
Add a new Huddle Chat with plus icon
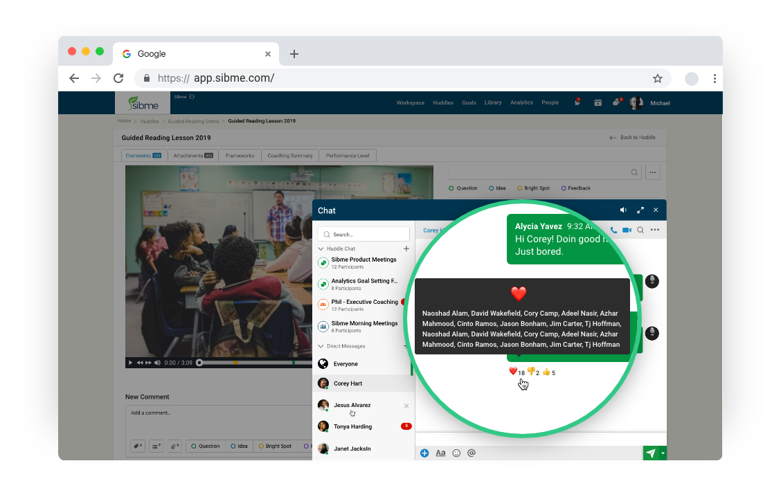coord(406,248)
